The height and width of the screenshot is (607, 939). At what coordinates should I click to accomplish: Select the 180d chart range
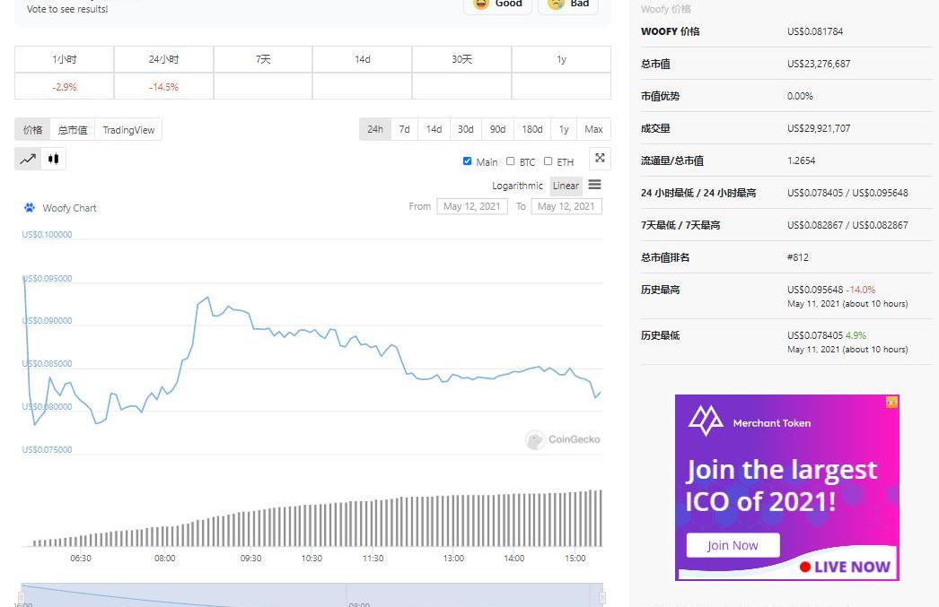tap(531, 129)
